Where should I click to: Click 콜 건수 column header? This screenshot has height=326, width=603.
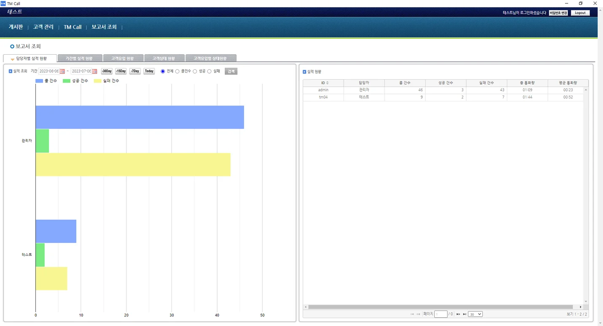(x=405, y=83)
